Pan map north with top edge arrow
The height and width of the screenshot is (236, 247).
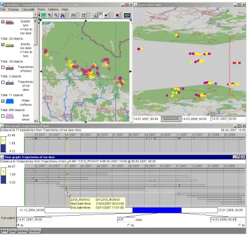pos(86,20)
